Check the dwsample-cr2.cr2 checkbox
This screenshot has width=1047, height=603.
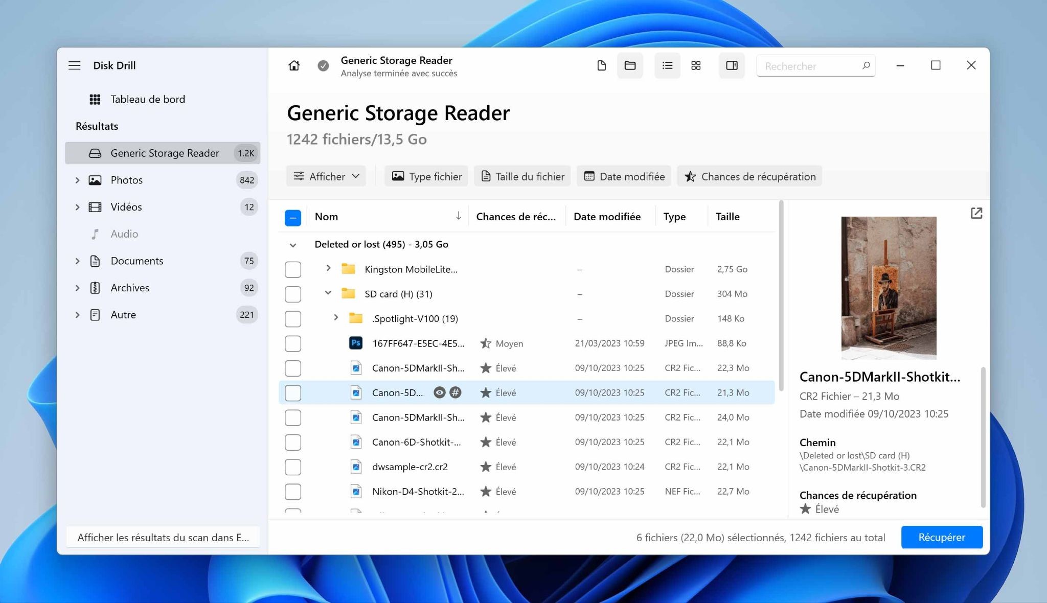coord(293,467)
